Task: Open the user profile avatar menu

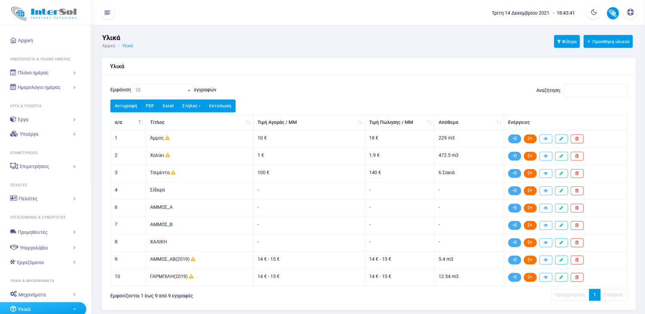Action: (x=612, y=13)
